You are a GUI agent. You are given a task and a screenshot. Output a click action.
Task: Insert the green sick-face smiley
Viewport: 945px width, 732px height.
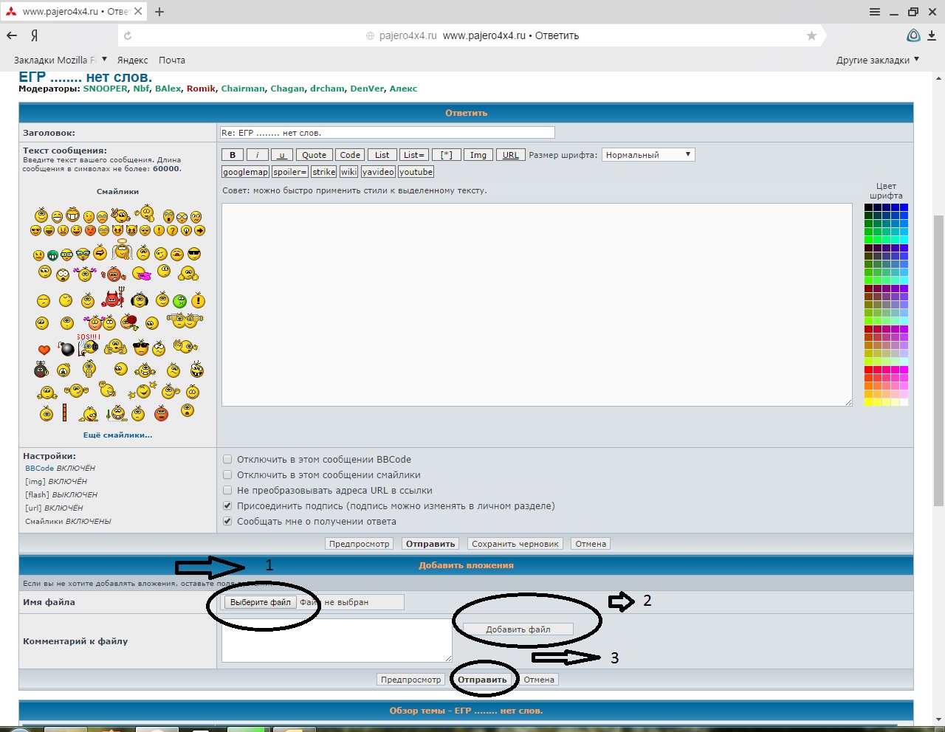click(179, 301)
